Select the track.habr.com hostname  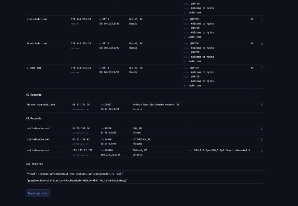[37, 44]
